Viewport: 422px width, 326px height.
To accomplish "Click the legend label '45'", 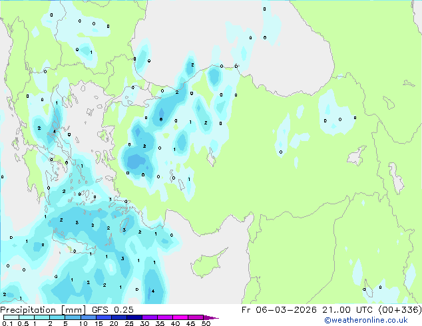I will 190,323.
